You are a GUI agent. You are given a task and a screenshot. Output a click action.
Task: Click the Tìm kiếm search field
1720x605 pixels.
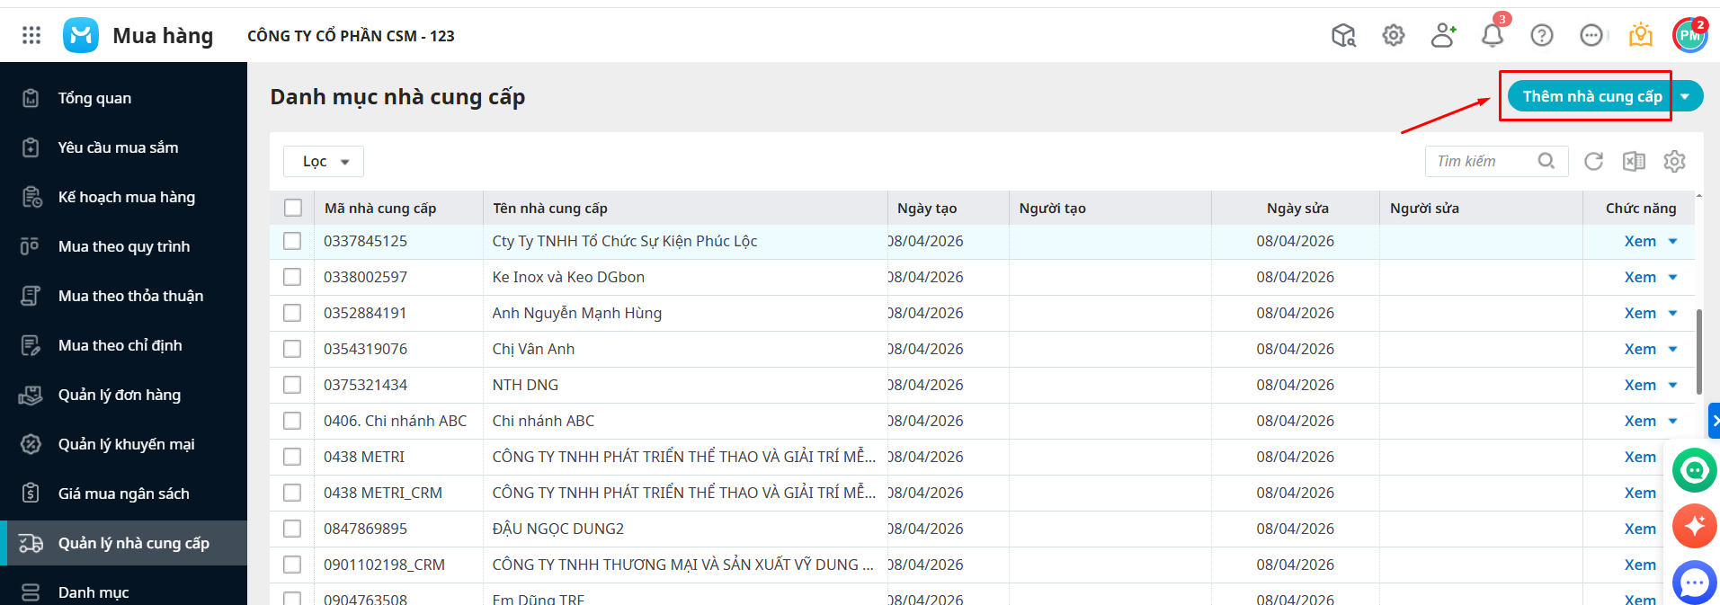click(1482, 161)
